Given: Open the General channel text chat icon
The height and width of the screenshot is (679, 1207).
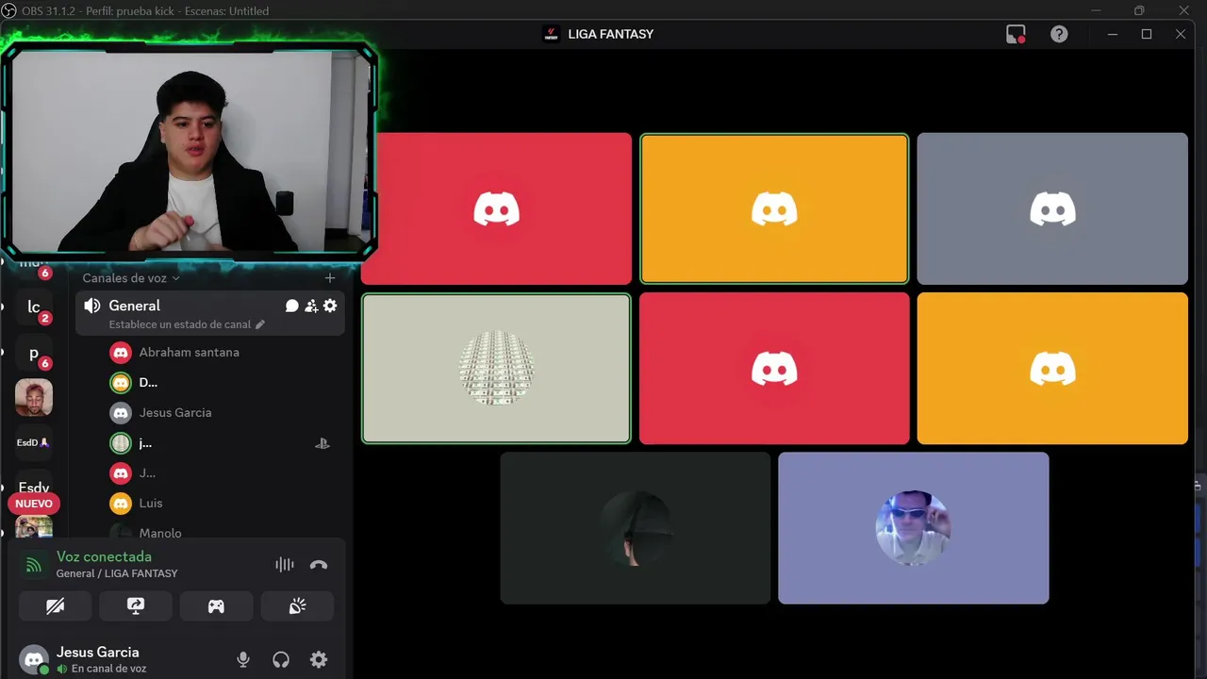Looking at the screenshot, I should click(x=292, y=306).
